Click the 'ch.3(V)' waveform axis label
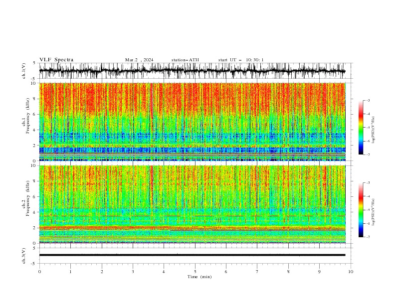The width and height of the screenshot is (395, 305). (24, 256)
